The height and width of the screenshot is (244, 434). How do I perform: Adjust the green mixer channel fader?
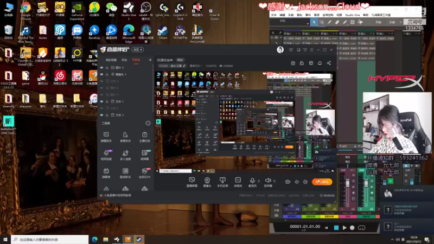366,183
